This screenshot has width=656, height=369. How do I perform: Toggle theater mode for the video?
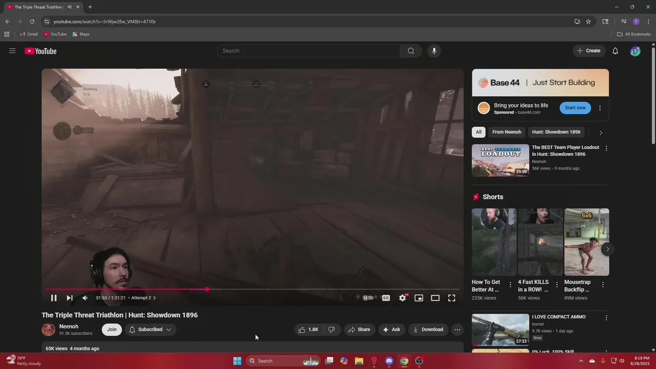pyautogui.click(x=435, y=298)
